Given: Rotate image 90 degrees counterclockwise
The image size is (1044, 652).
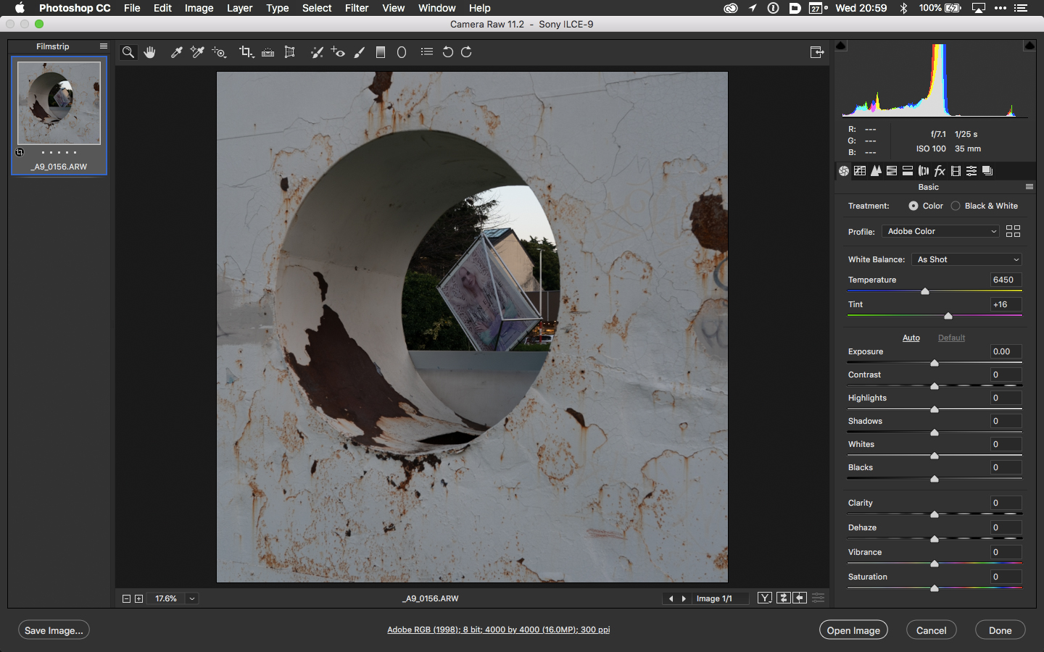Looking at the screenshot, I should [447, 52].
